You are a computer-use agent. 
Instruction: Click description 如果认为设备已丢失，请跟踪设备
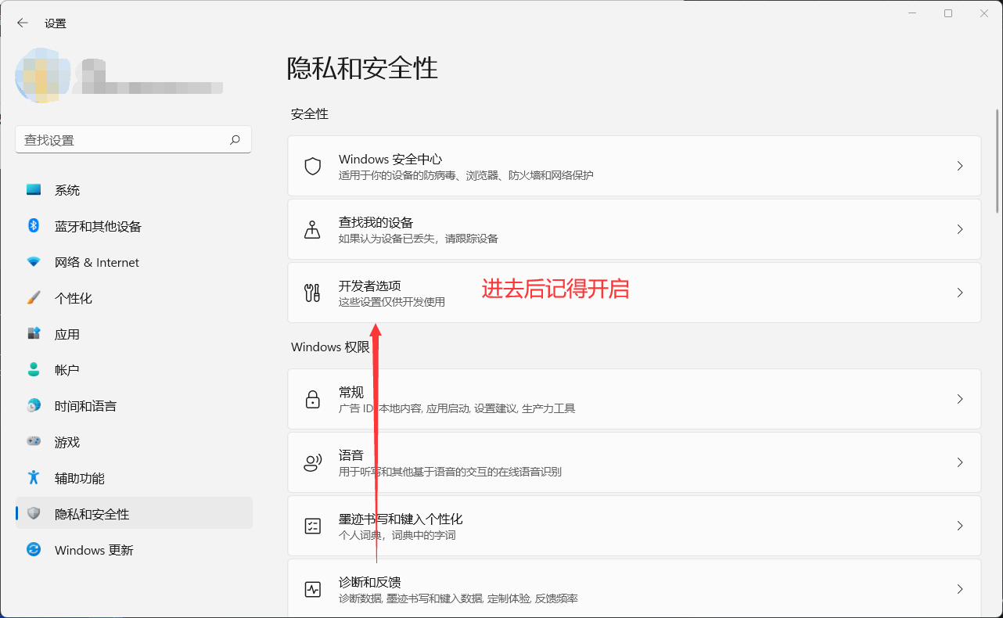coord(419,239)
